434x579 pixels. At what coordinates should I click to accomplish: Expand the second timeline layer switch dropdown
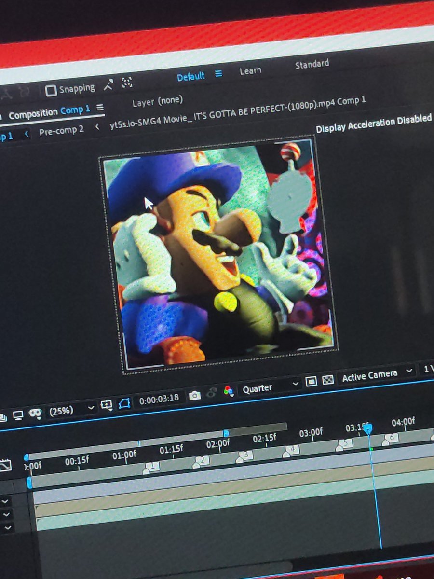(x=6, y=515)
